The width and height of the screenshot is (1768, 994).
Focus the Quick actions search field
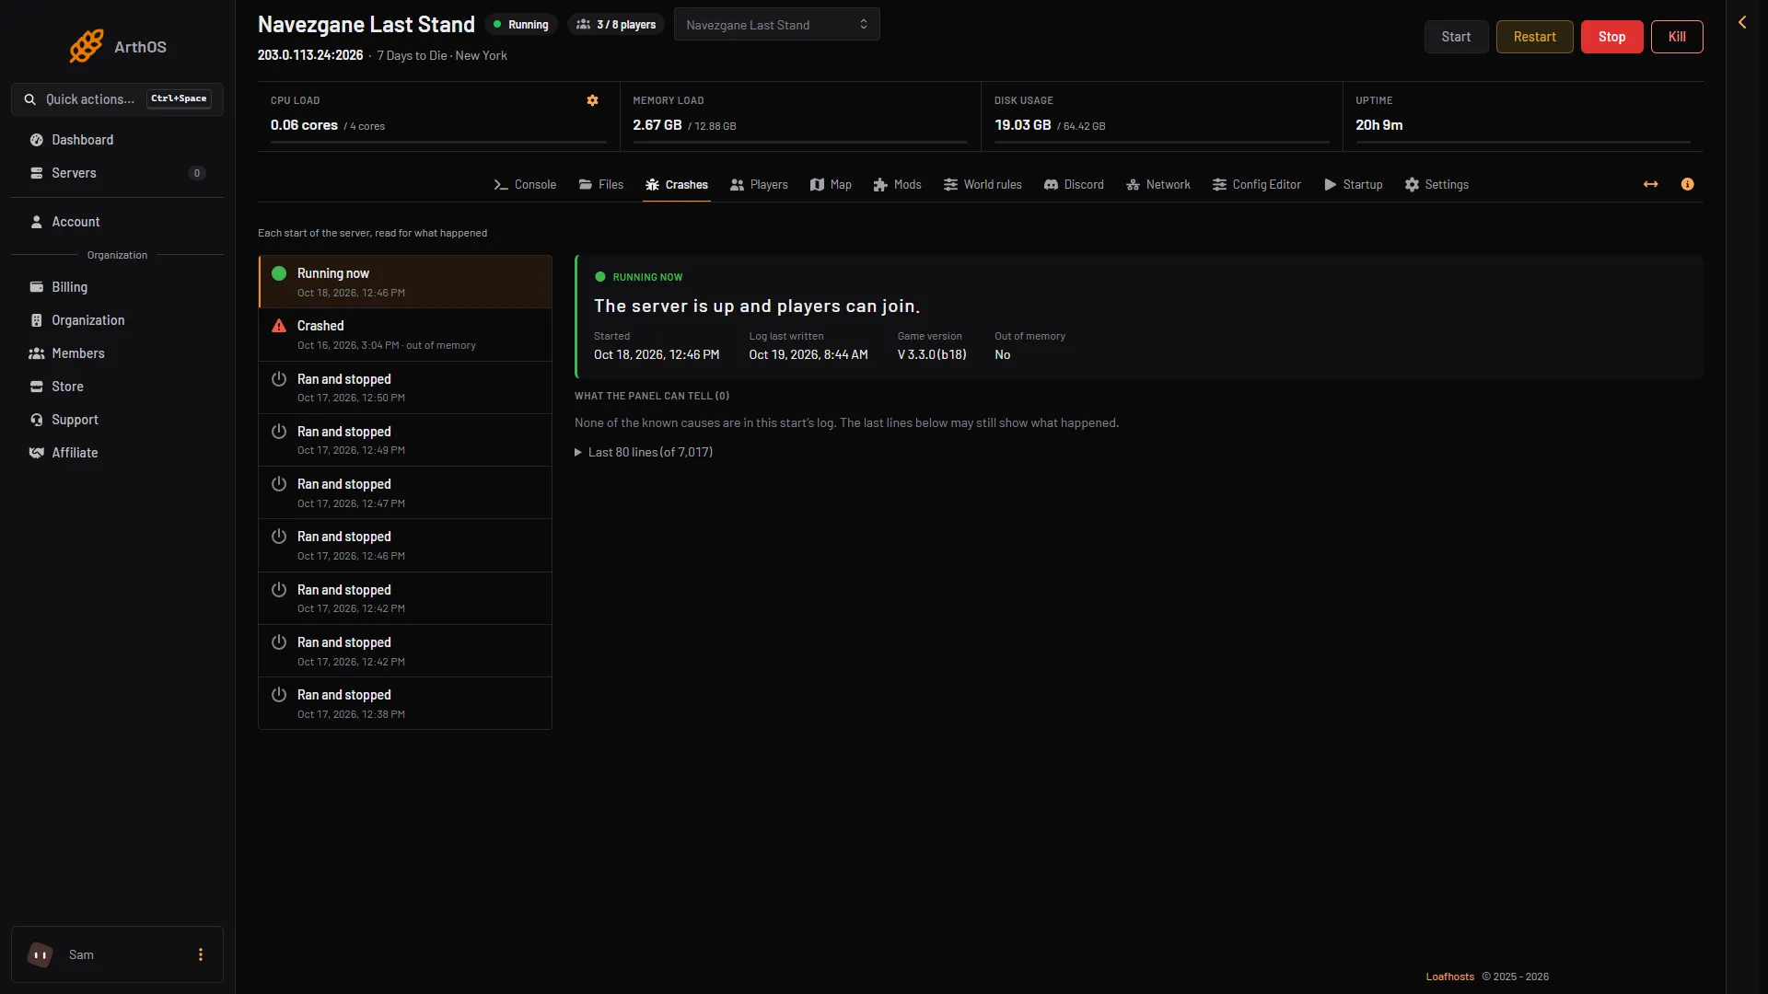[x=117, y=99]
